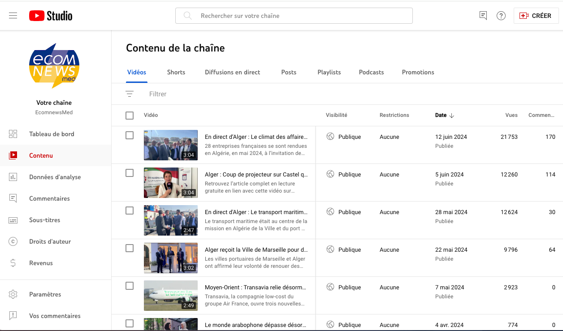Open Droits d'auteur in sidebar

click(x=50, y=241)
